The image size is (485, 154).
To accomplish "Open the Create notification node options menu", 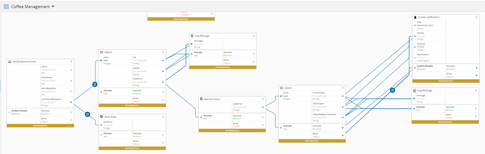I will 477,17.
